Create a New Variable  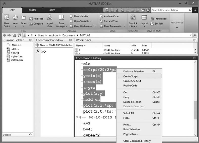click(x=79, y=16)
